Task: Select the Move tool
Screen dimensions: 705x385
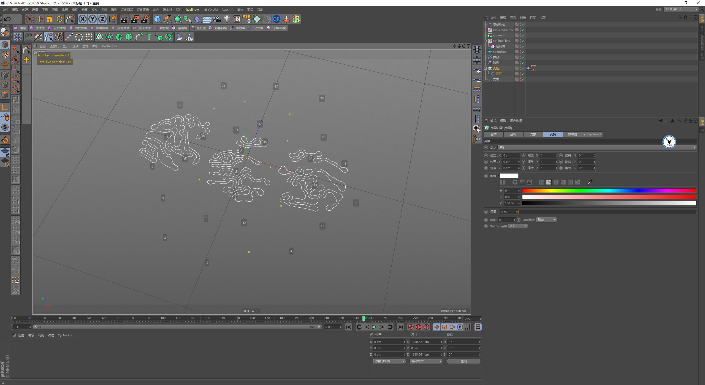Action: click(40, 19)
